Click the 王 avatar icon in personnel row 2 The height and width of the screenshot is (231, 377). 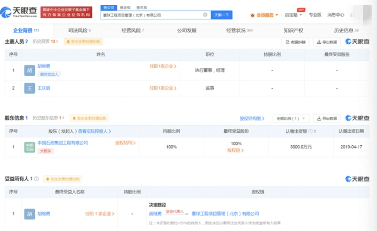click(x=30, y=88)
